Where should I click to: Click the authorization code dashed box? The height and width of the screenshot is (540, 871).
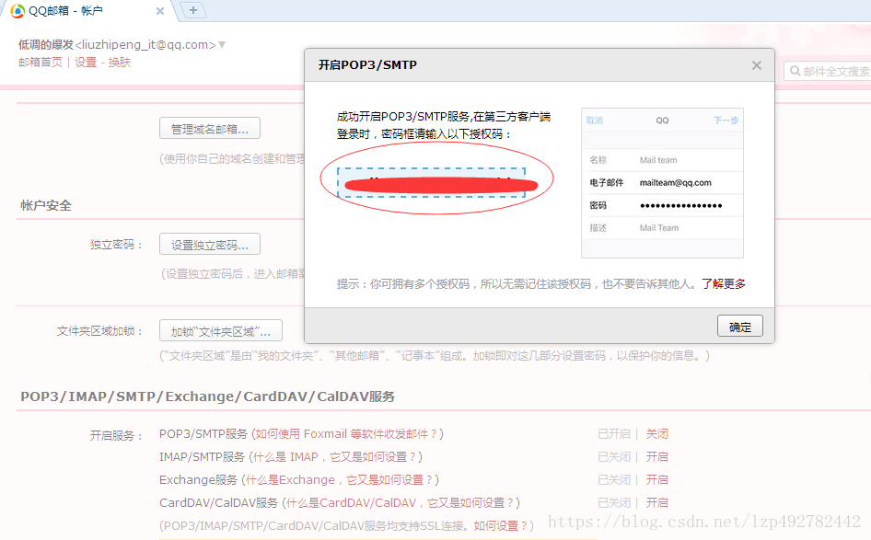click(x=432, y=182)
